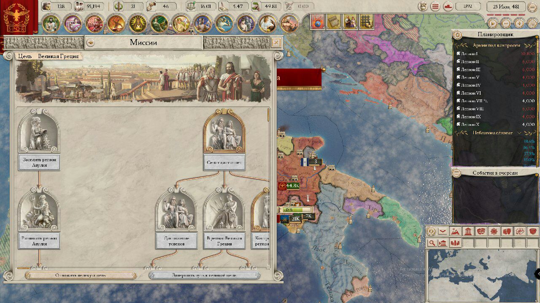Expand the map mode list red chevron
The image size is (540, 303).
[443, 231]
